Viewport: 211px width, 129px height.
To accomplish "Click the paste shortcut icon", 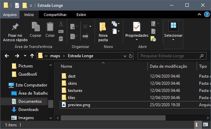I will tap(61, 39).
